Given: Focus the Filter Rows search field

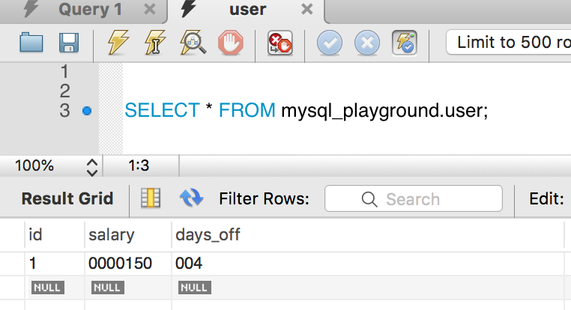Looking at the screenshot, I should 414,198.
